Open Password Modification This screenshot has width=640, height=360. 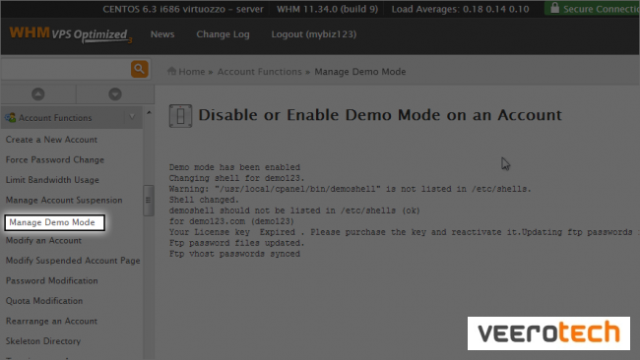51,280
